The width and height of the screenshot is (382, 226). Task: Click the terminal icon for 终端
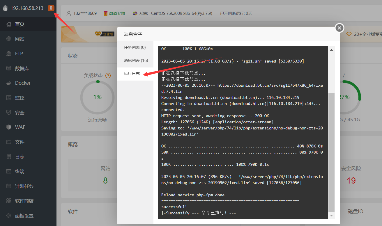click(x=9, y=171)
